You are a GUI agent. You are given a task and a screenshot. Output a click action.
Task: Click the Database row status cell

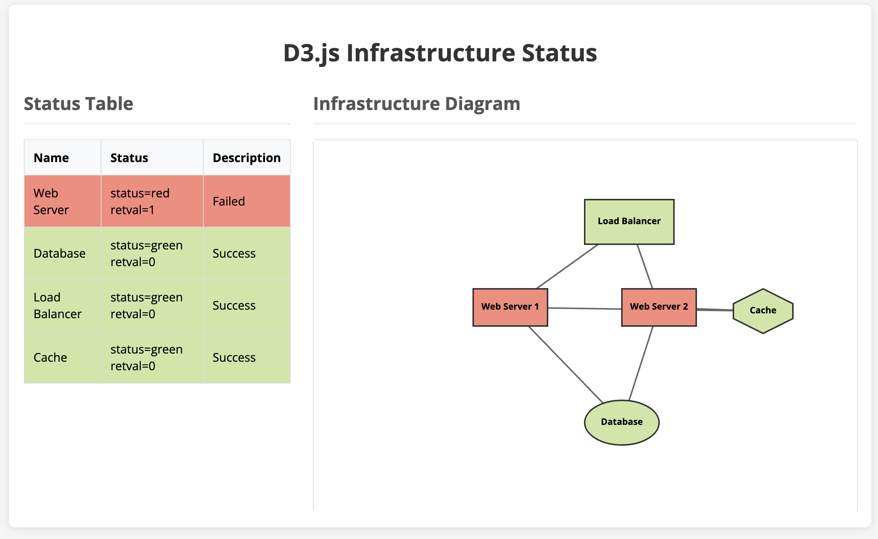pyautogui.click(x=152, y=253)
